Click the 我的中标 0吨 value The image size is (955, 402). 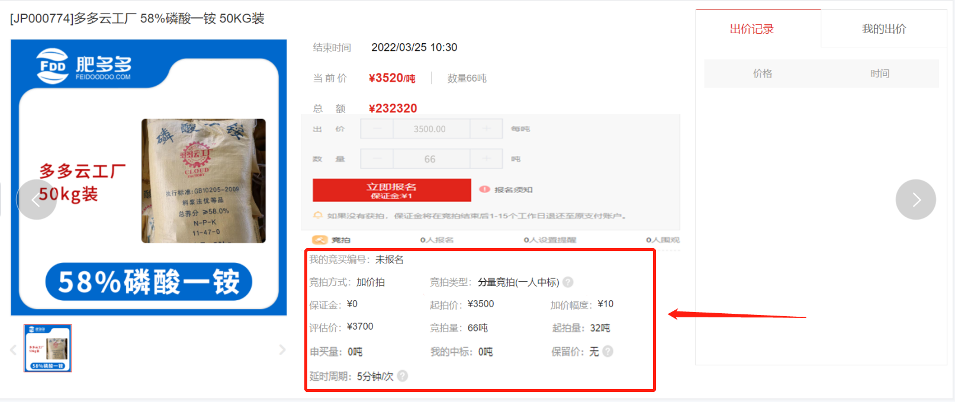pyautogui.click(x=485, y=352)
